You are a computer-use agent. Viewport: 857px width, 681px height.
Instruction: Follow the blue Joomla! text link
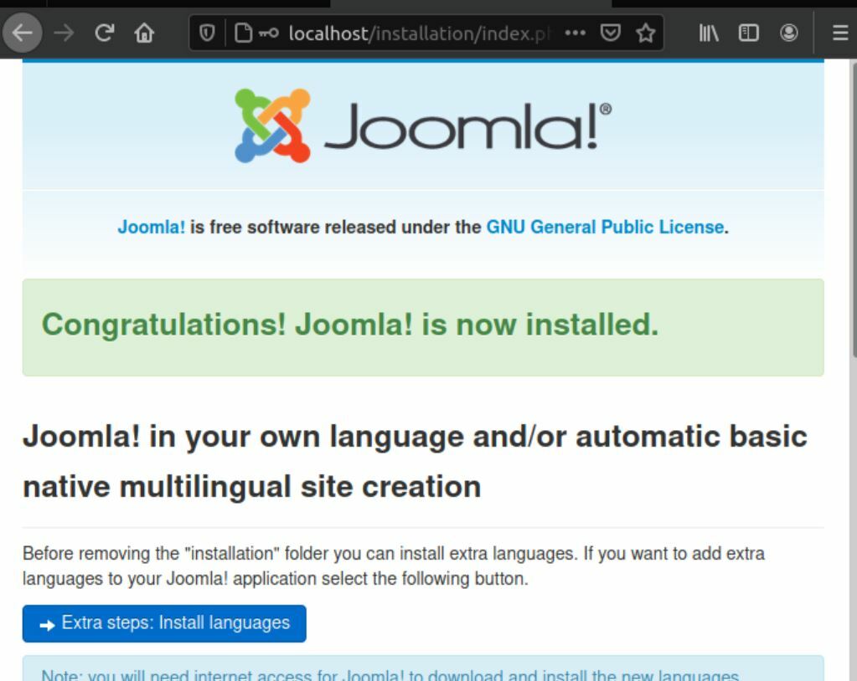click(151, 227)
